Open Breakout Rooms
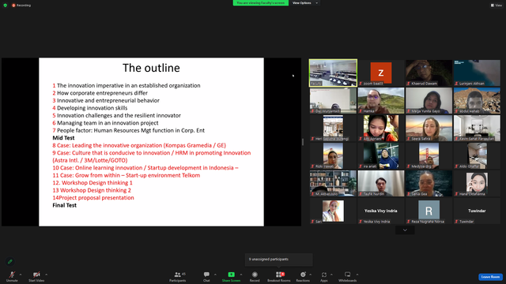This screenshot has width=506, height=284. coord(279,276)
